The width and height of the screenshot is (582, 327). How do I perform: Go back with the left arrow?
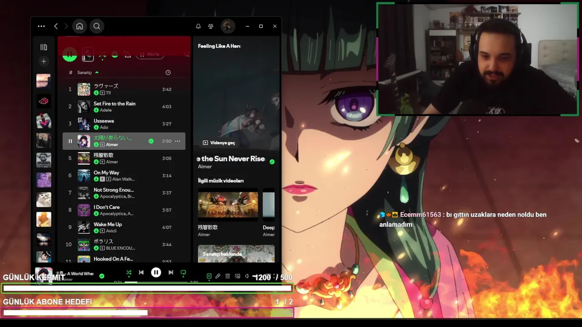pyautogui.click(x=56, y=26)
